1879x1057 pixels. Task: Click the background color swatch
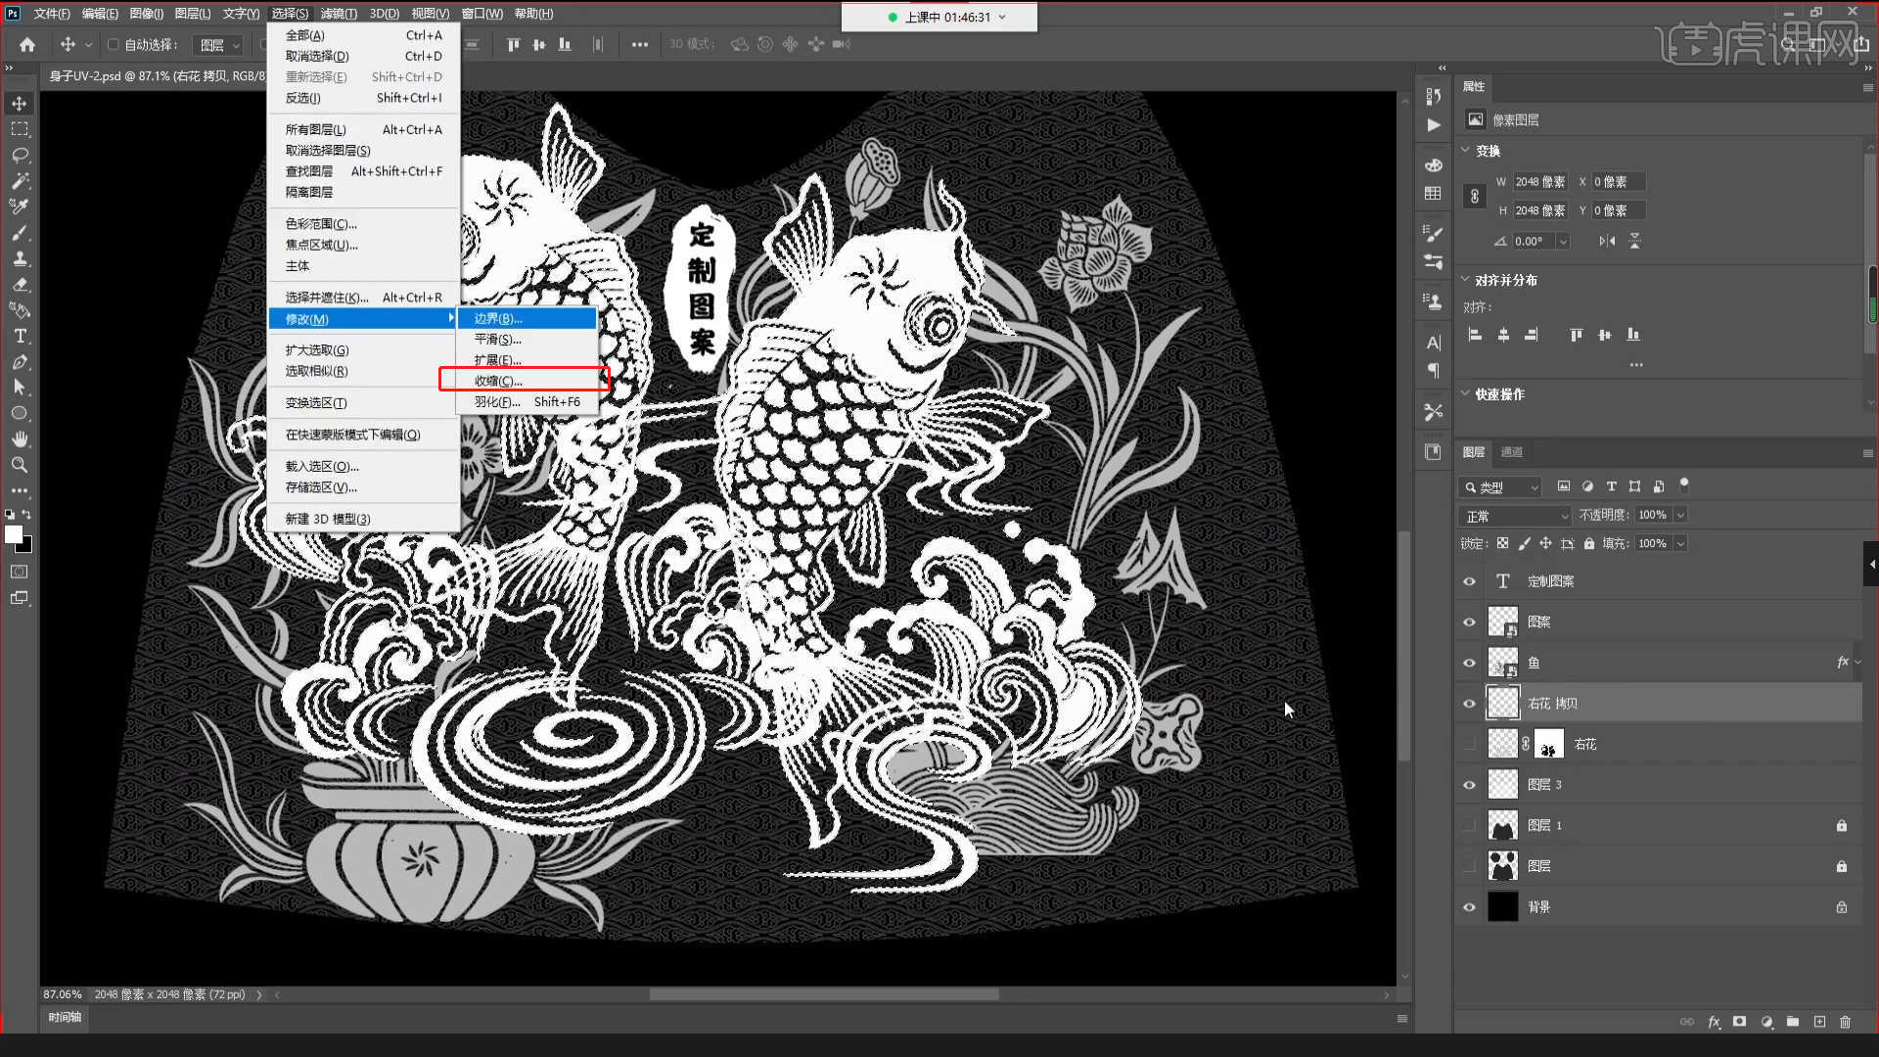(26, 546)
